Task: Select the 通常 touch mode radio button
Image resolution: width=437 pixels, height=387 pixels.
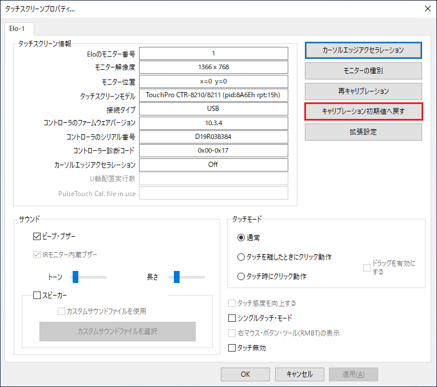Action: coord(241,237)
